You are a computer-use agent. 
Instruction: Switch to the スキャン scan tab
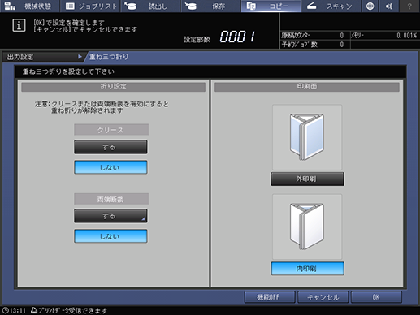[x=331, y=6]
